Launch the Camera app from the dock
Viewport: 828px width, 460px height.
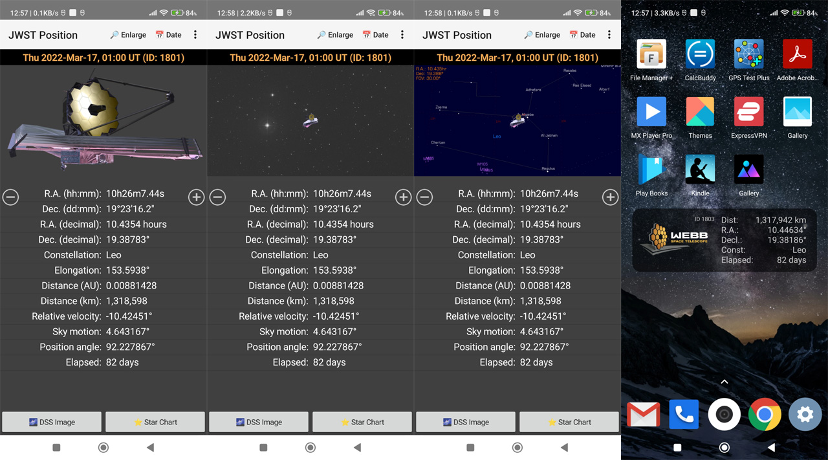pos(724,414)
